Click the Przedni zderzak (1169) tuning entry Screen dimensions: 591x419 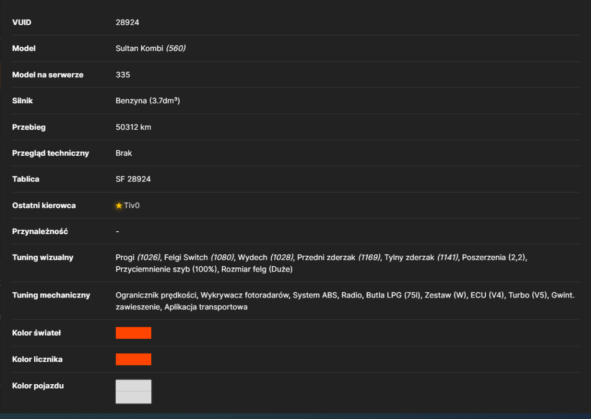point(339,257)
